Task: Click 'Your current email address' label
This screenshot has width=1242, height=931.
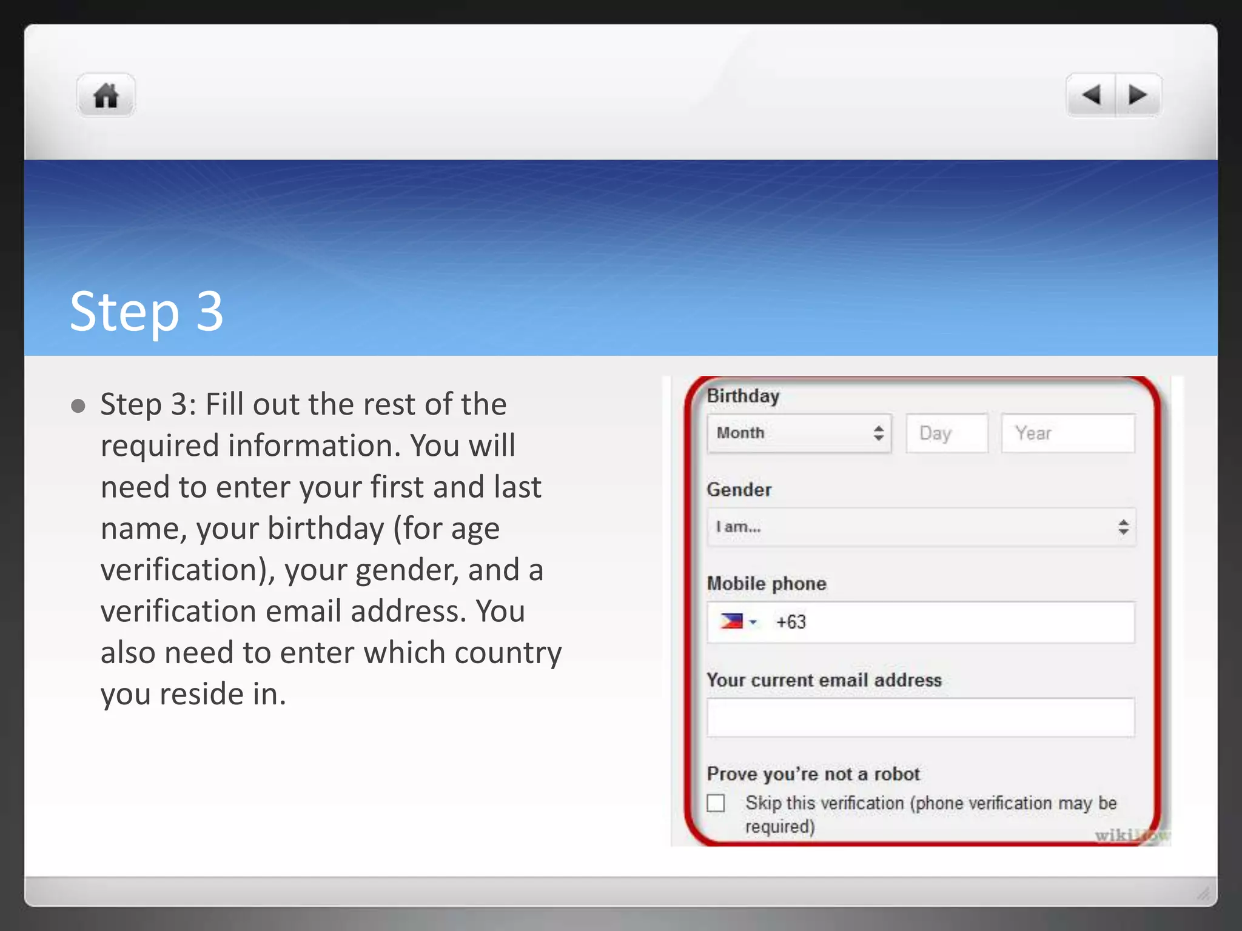Action: 824,679
